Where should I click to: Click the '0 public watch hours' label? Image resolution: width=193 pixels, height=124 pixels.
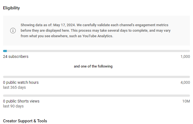(21, 82)
